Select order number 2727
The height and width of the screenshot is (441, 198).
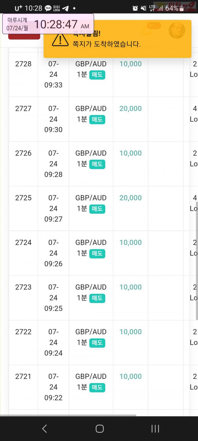23,109
